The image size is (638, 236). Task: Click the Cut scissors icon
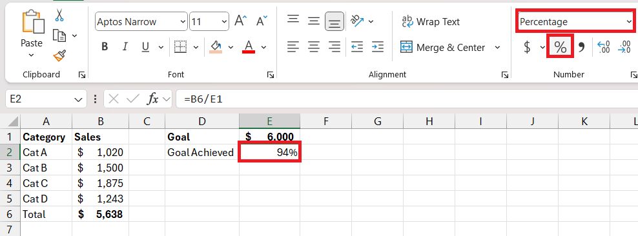coord(59,15)
